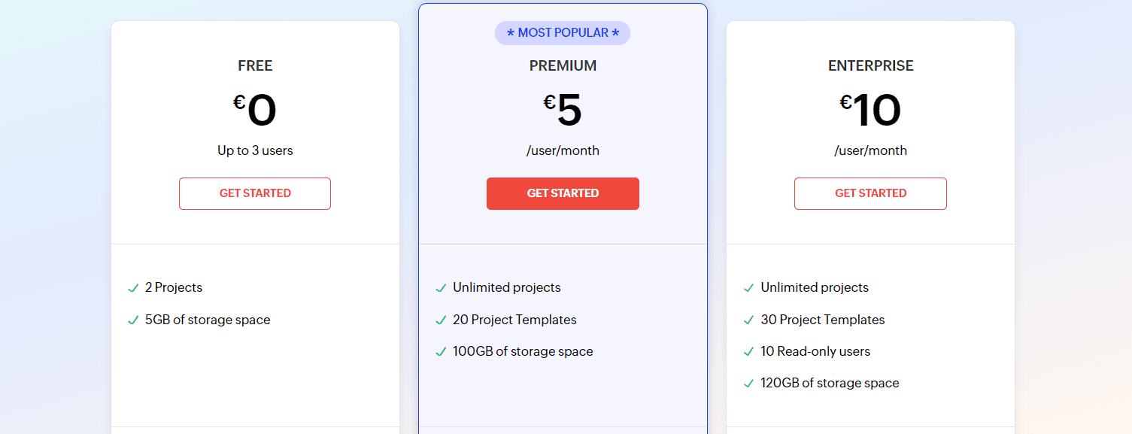Click the €5 price on the Premium card
This screenshot has height=434, width=1132.
563,109
